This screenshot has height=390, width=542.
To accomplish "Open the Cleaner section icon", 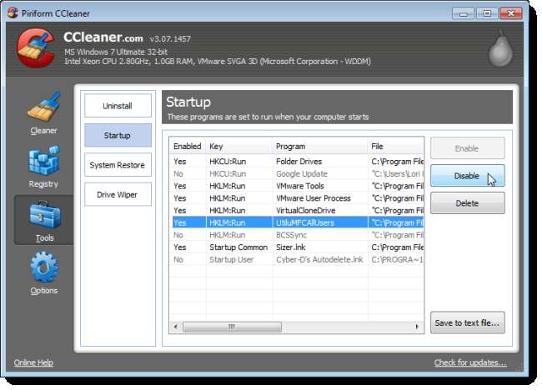I will click(x=43, y=109).
